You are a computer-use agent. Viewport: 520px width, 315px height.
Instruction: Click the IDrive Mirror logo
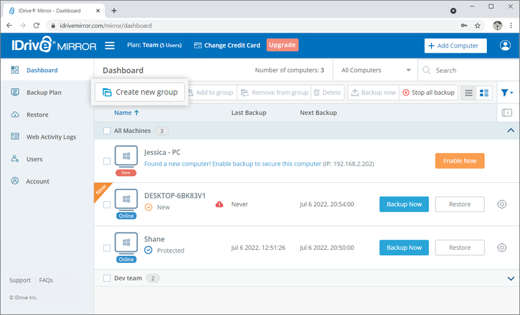pos(54,45)
